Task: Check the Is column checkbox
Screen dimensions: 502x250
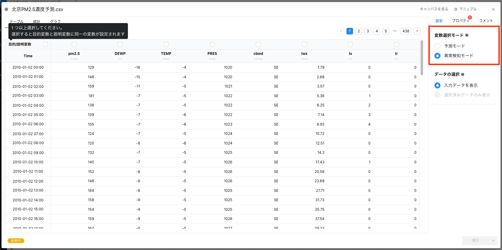Action: (x=350, y=44)
